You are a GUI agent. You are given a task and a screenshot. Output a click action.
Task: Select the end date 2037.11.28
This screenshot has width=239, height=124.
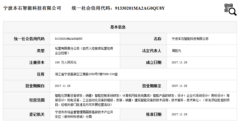click(x=179, y=86)
